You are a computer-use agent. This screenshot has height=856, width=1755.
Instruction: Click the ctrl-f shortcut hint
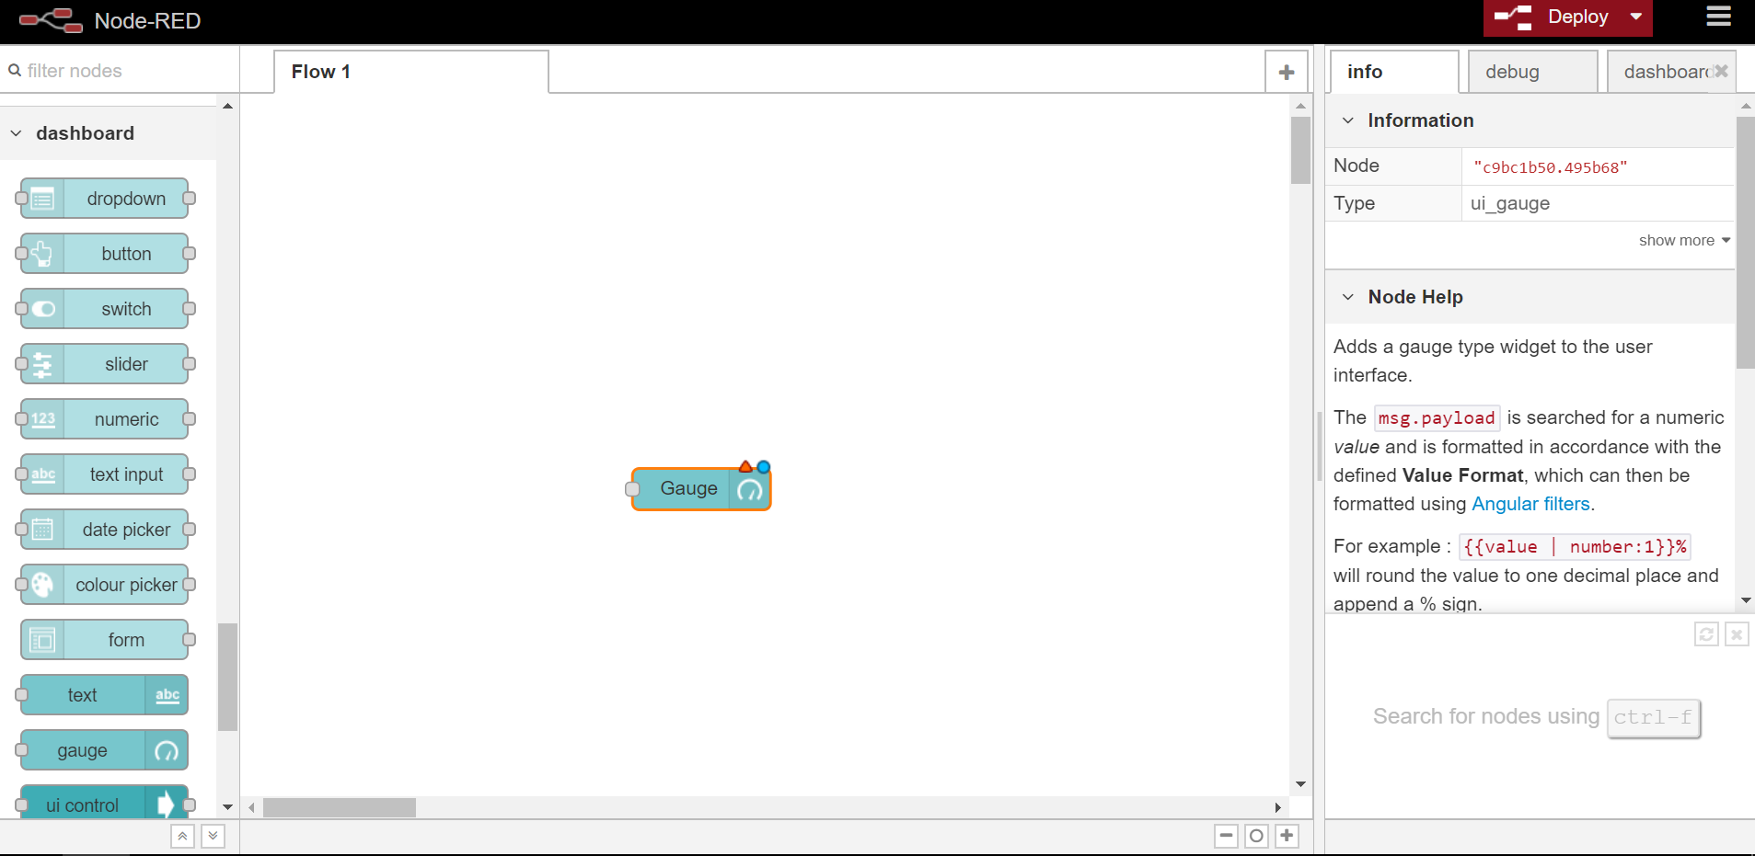1653,717
